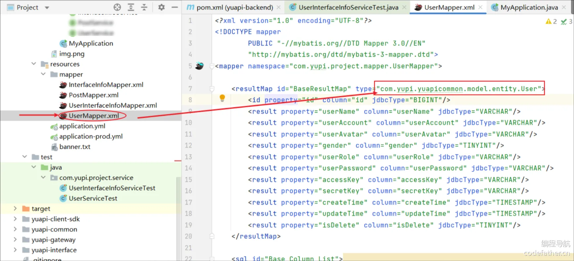
Task: Click the MyBatis icon beside PostMapper.xml
Action: pyautogui.click(x=63, y=95)
